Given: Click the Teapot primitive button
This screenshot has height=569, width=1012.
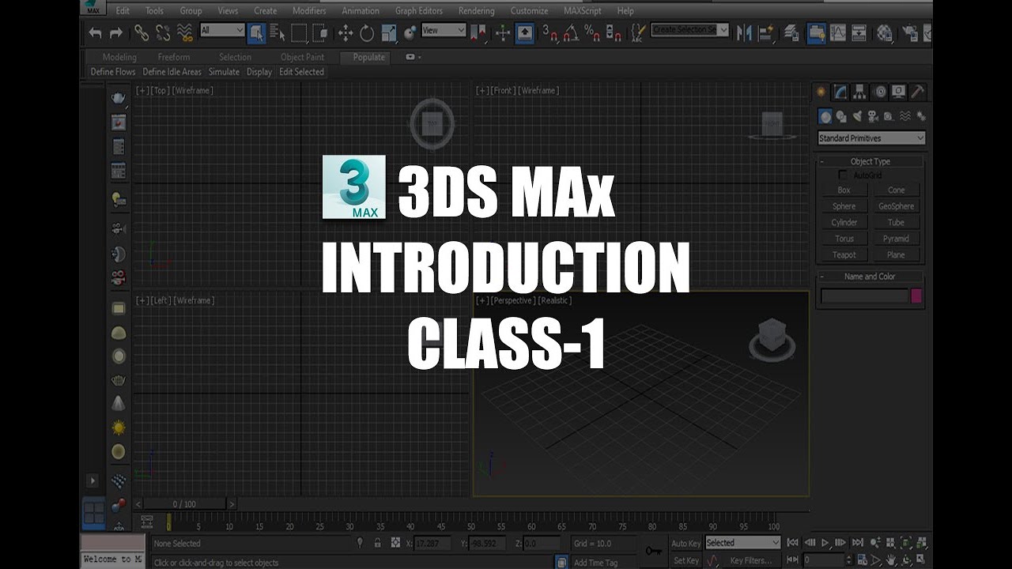Looking at the screenshot, I should [x=844, y=255].
